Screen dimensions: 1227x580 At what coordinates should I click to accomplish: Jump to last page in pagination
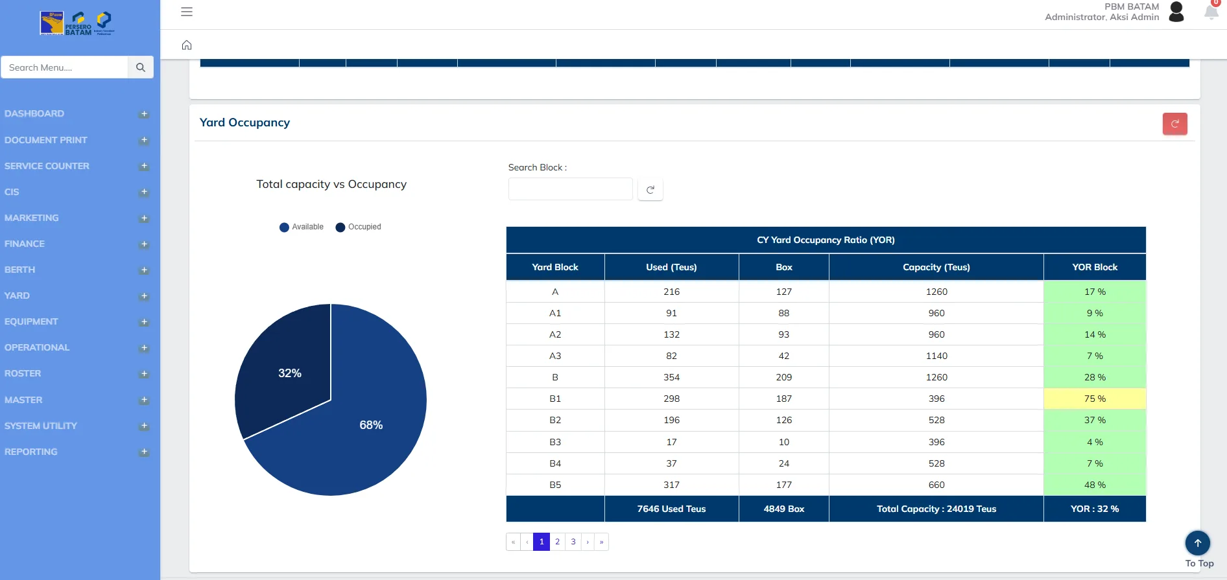[x=602, y=542]
